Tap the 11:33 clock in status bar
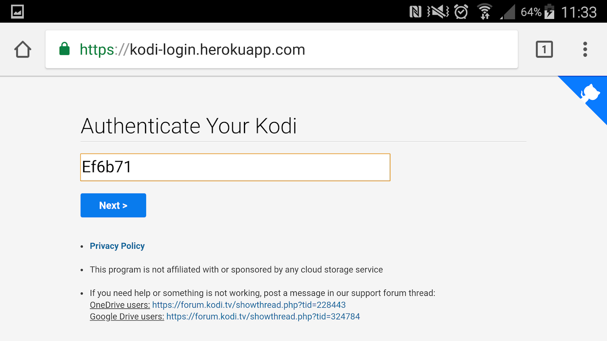607x341 pixels. [x=579, y=13]
